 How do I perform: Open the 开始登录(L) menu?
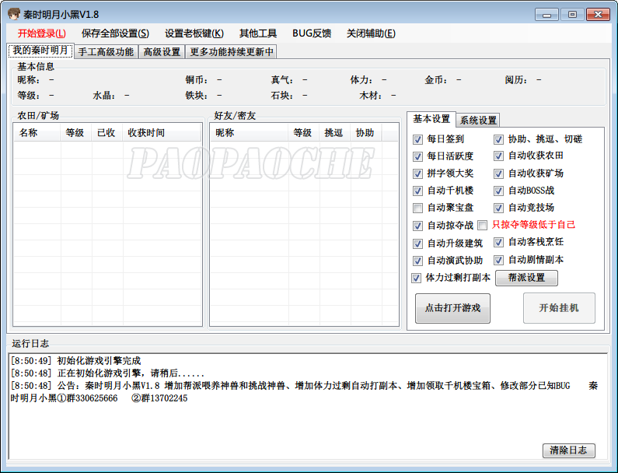[x=42, y=33]
